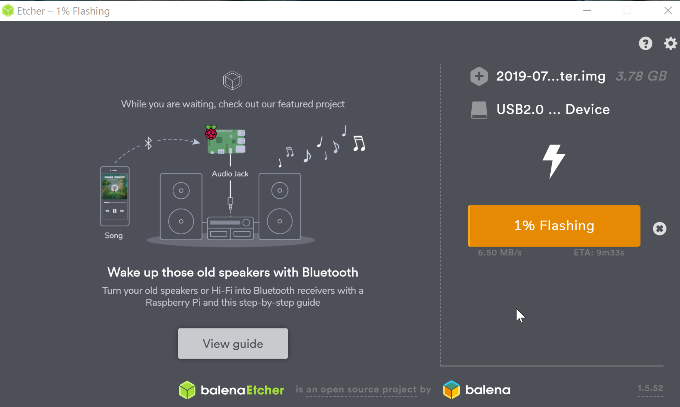Image resolution: width=680 pixels, height=407 pixels.
Task: Click the Bluetooth symbol in illustration
Action: [148, 143]
